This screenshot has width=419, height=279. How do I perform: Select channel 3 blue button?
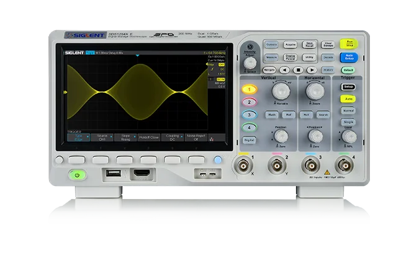coord(250,115)
